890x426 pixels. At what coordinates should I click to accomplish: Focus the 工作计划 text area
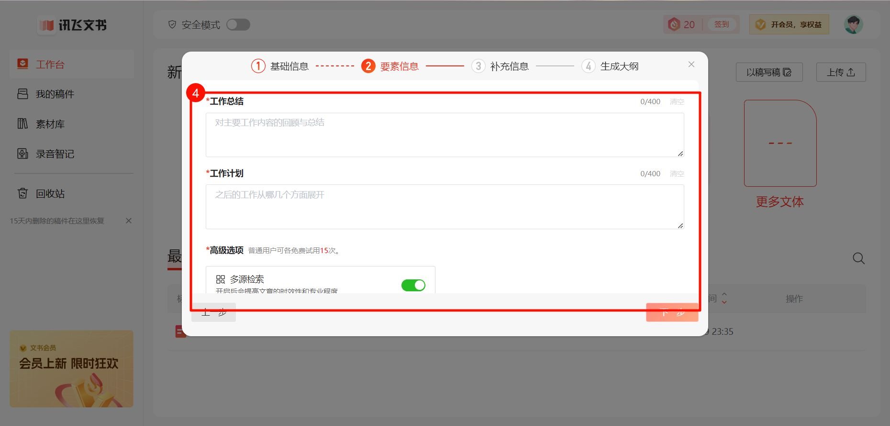pos(445,207)
